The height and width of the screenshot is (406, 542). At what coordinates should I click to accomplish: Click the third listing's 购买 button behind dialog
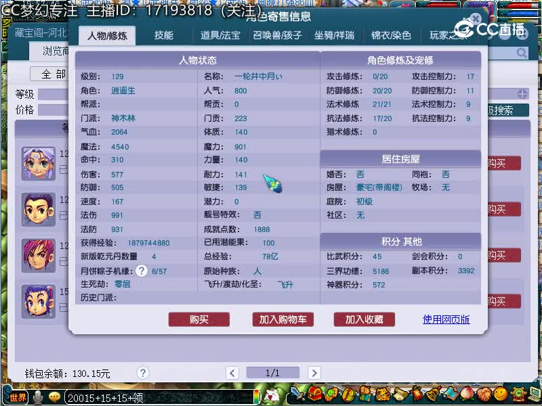click(504, 255)
